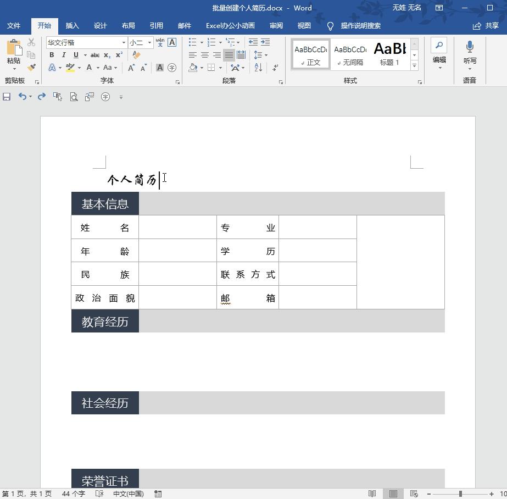The height and width of the screenshot is (499, 507).
Task: Open the Phonetic Guide (拼音指南) icon
Action: (160, 42)
